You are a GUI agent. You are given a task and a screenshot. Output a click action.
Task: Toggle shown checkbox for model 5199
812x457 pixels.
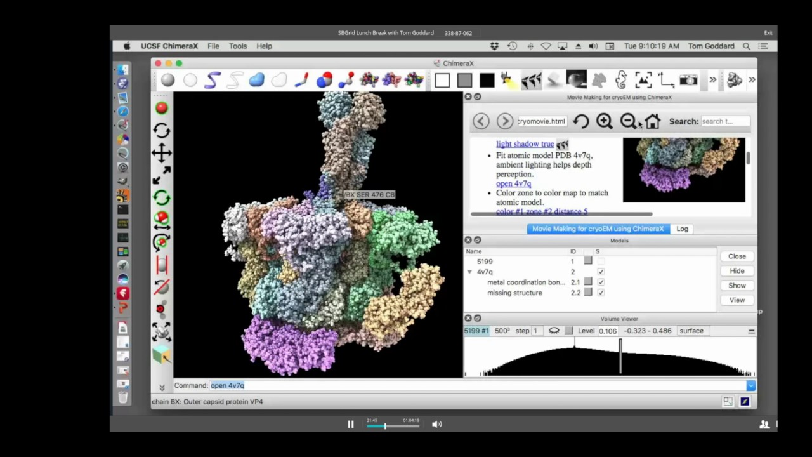(601, 262)
